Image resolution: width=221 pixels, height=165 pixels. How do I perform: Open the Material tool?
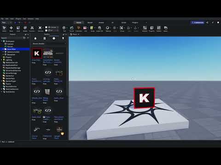pyautogui.click(x=108, y=28)
